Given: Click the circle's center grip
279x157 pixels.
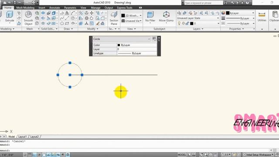Looking at the screenshot, I should tap(70, 75).
